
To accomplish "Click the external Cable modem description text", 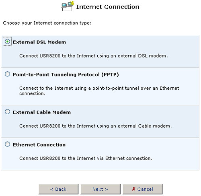I will [x=96, y=126].
